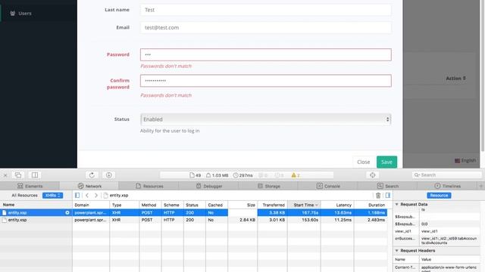
Task: Focus the inspector Search field
Action: click(x=447, y=175)
